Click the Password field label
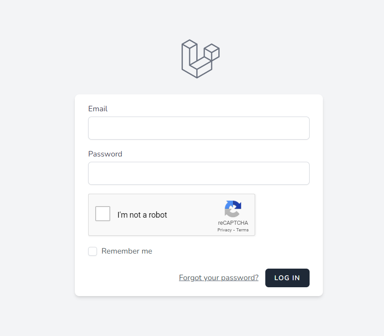This screenshot has width=384, height=336. (105, 154)
